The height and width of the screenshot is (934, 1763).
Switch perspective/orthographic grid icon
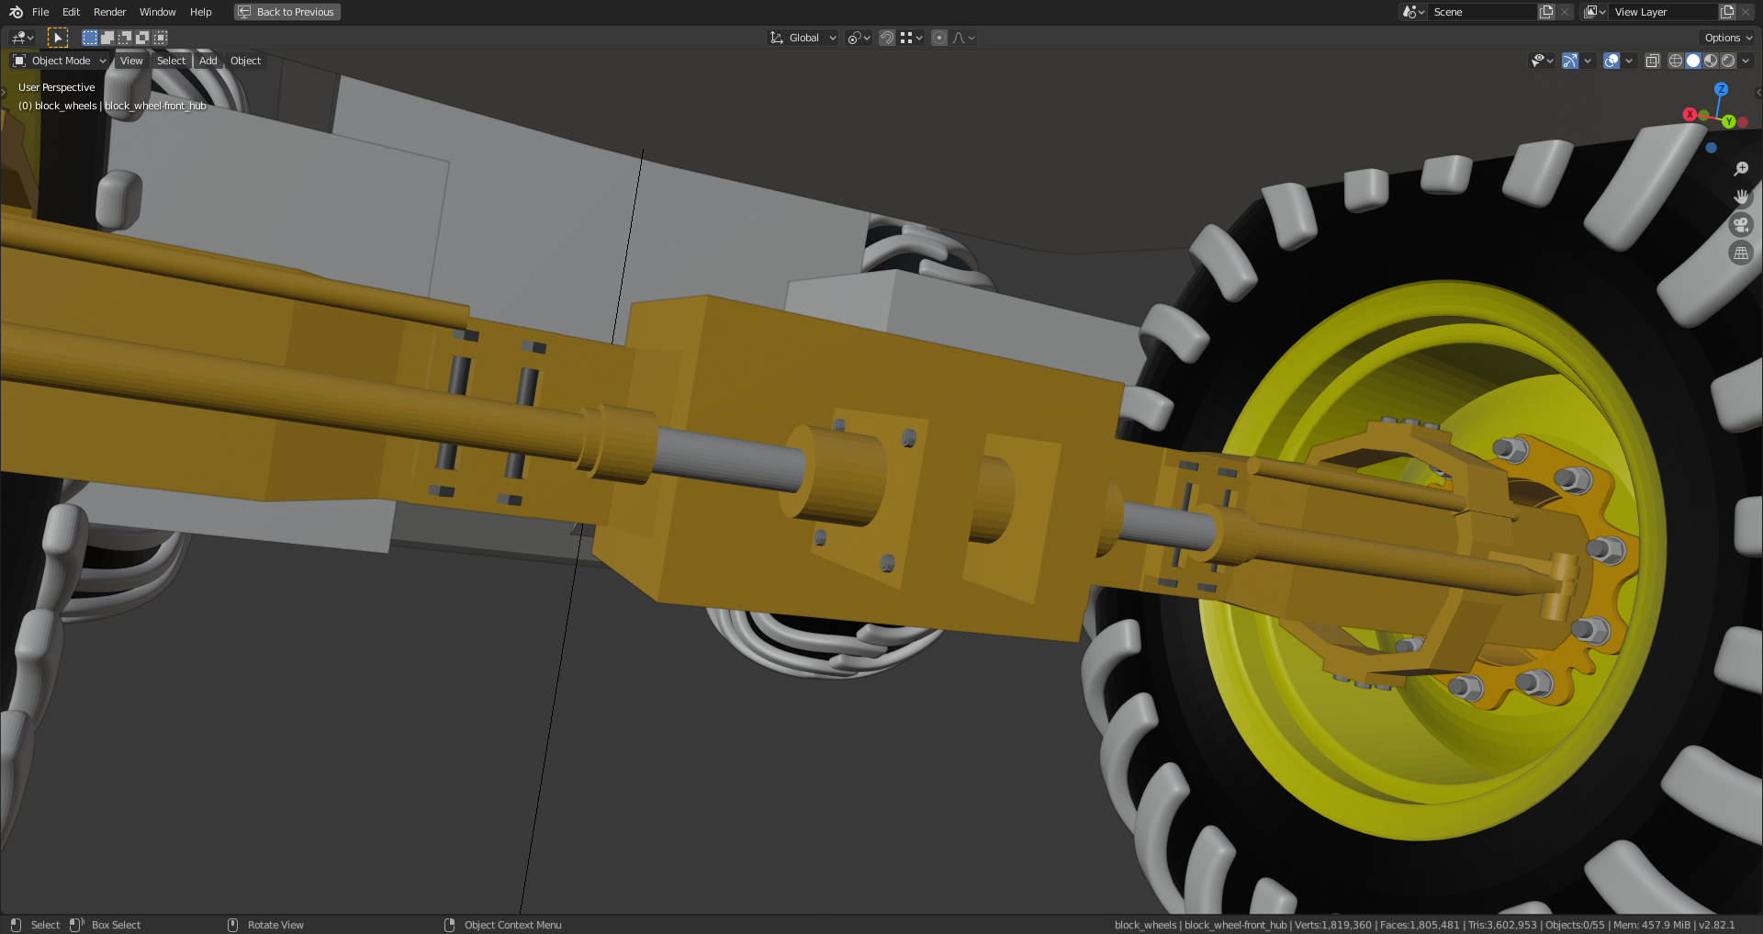1741,253
